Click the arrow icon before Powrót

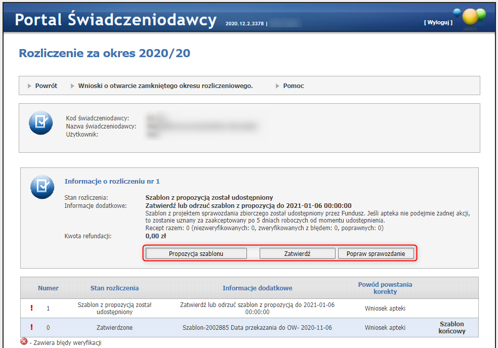pyautogui.click(x=30, y=85)
